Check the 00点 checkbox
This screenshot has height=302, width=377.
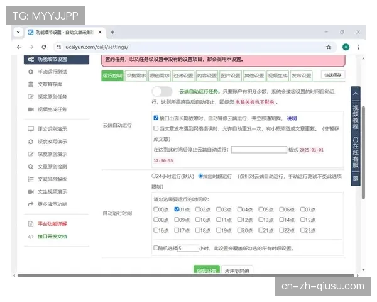click(x=156, y=209)
